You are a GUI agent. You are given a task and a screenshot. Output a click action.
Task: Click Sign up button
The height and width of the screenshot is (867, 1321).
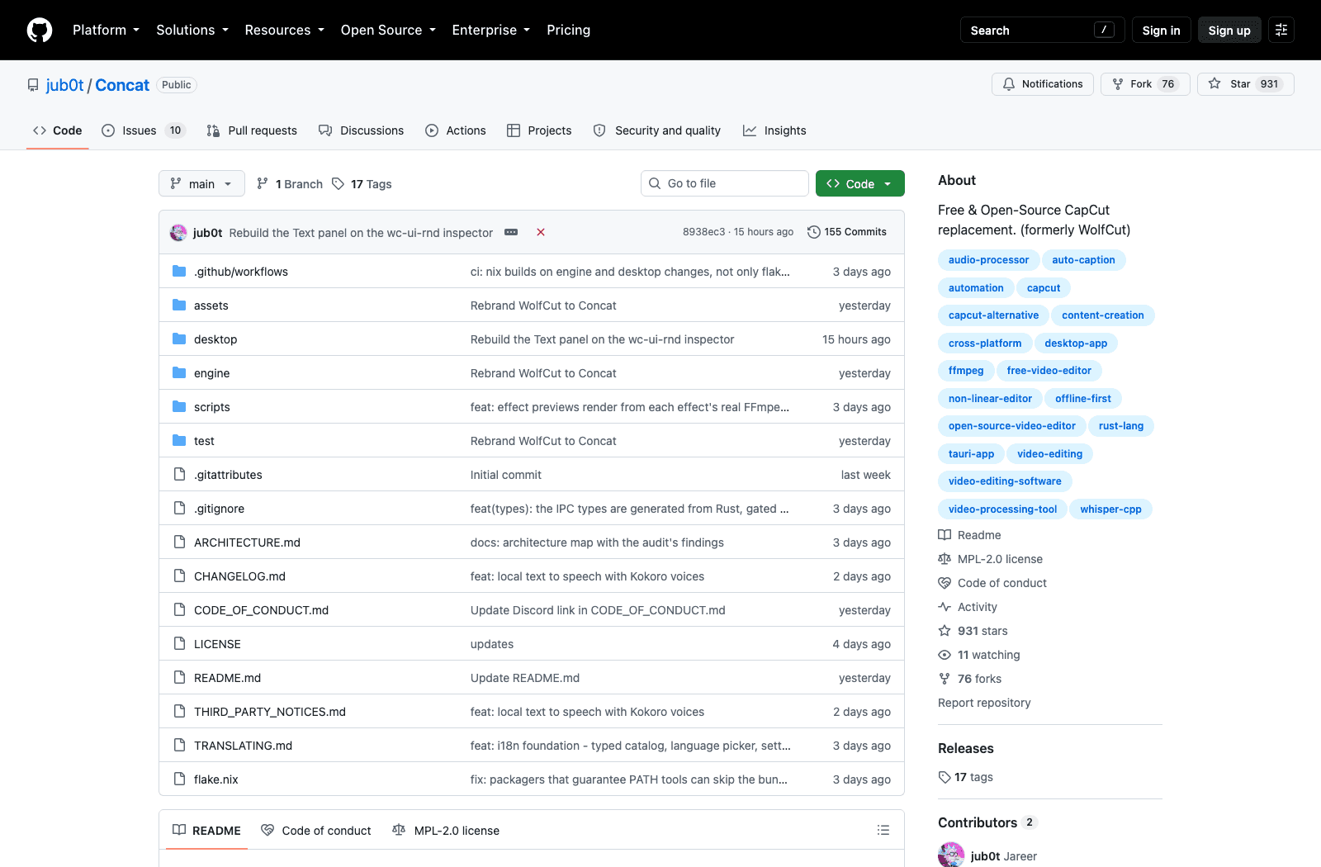[x=1229, y=30]
